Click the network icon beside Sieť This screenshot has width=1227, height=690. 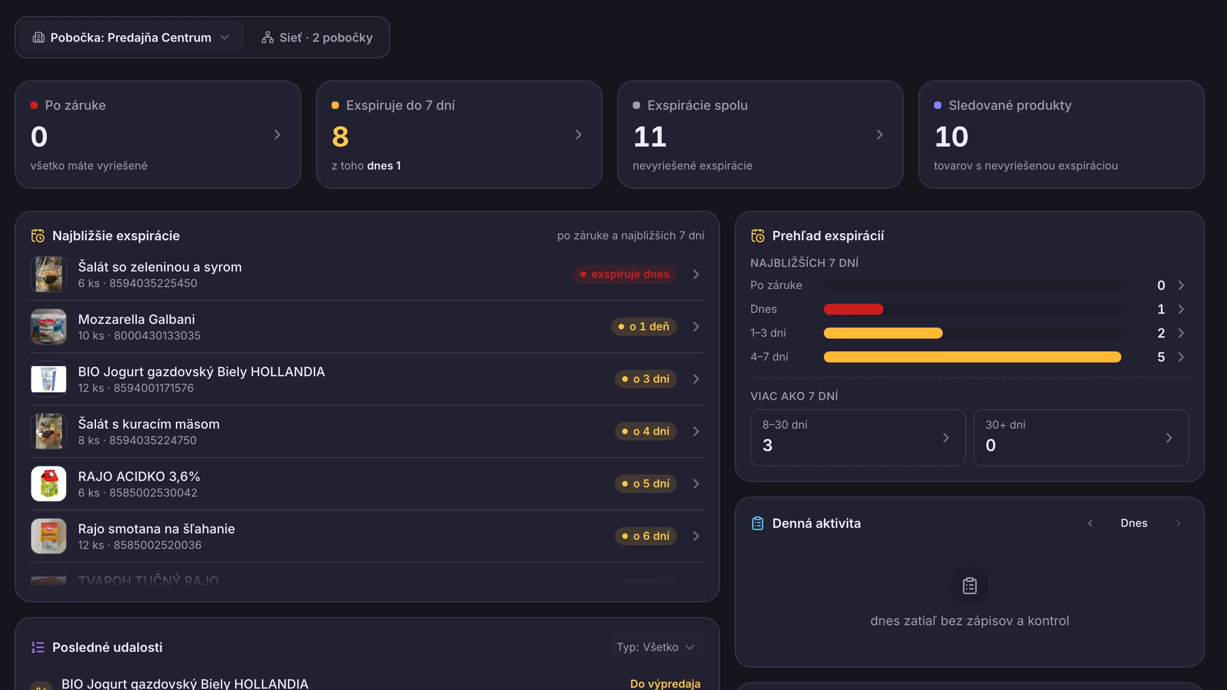tap(267, 37)
